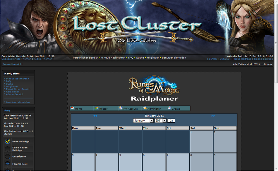
Task: Open Aktive Themen link
Action: coord(43,59)
